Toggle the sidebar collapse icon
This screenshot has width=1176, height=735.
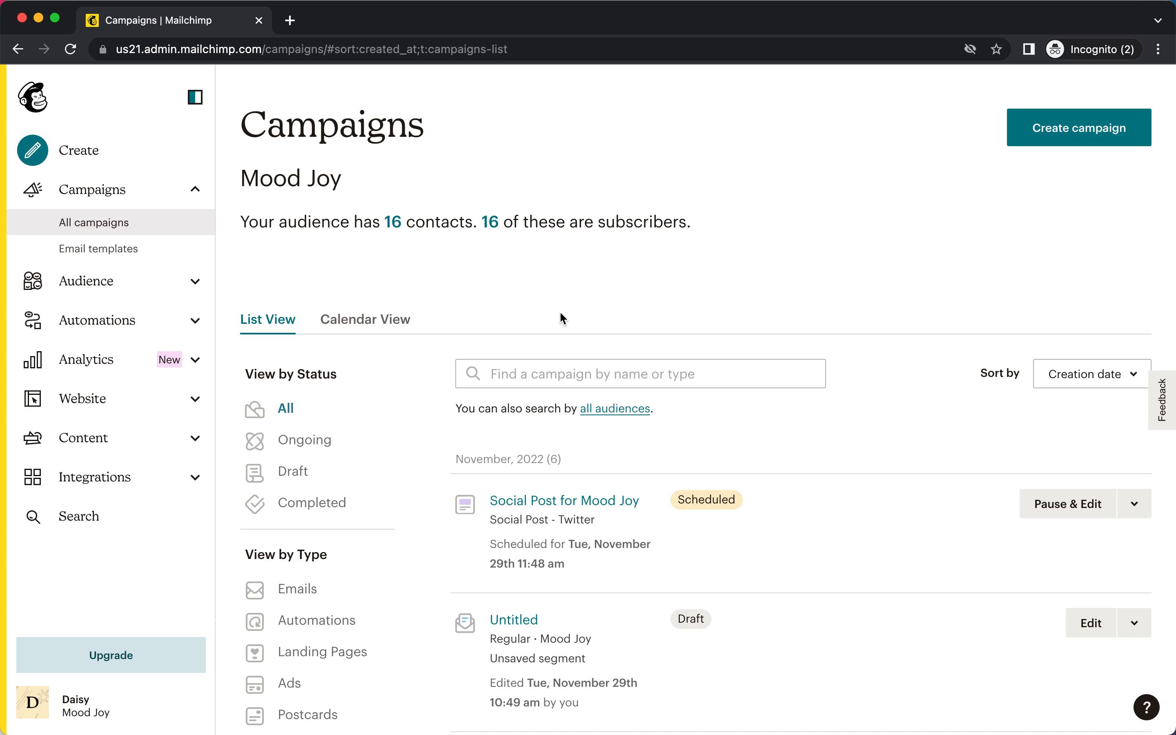point(195,97)
